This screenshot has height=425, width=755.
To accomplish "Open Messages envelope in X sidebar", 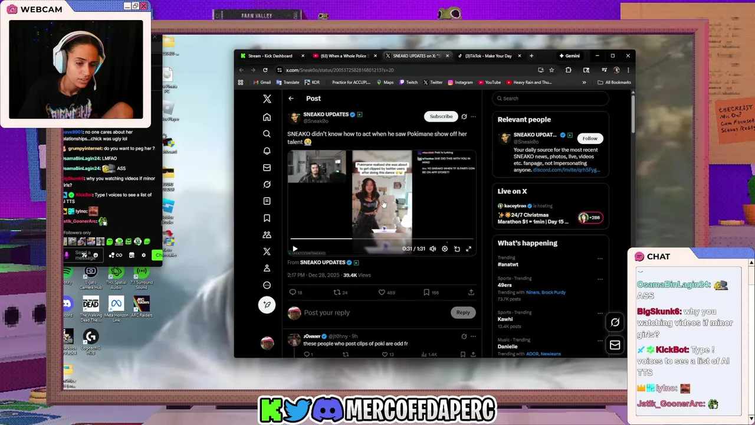I will (x=267, y=168).
